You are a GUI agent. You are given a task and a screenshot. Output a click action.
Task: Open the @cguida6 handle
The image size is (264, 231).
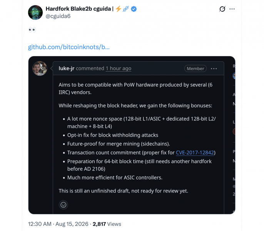(58, 16)
